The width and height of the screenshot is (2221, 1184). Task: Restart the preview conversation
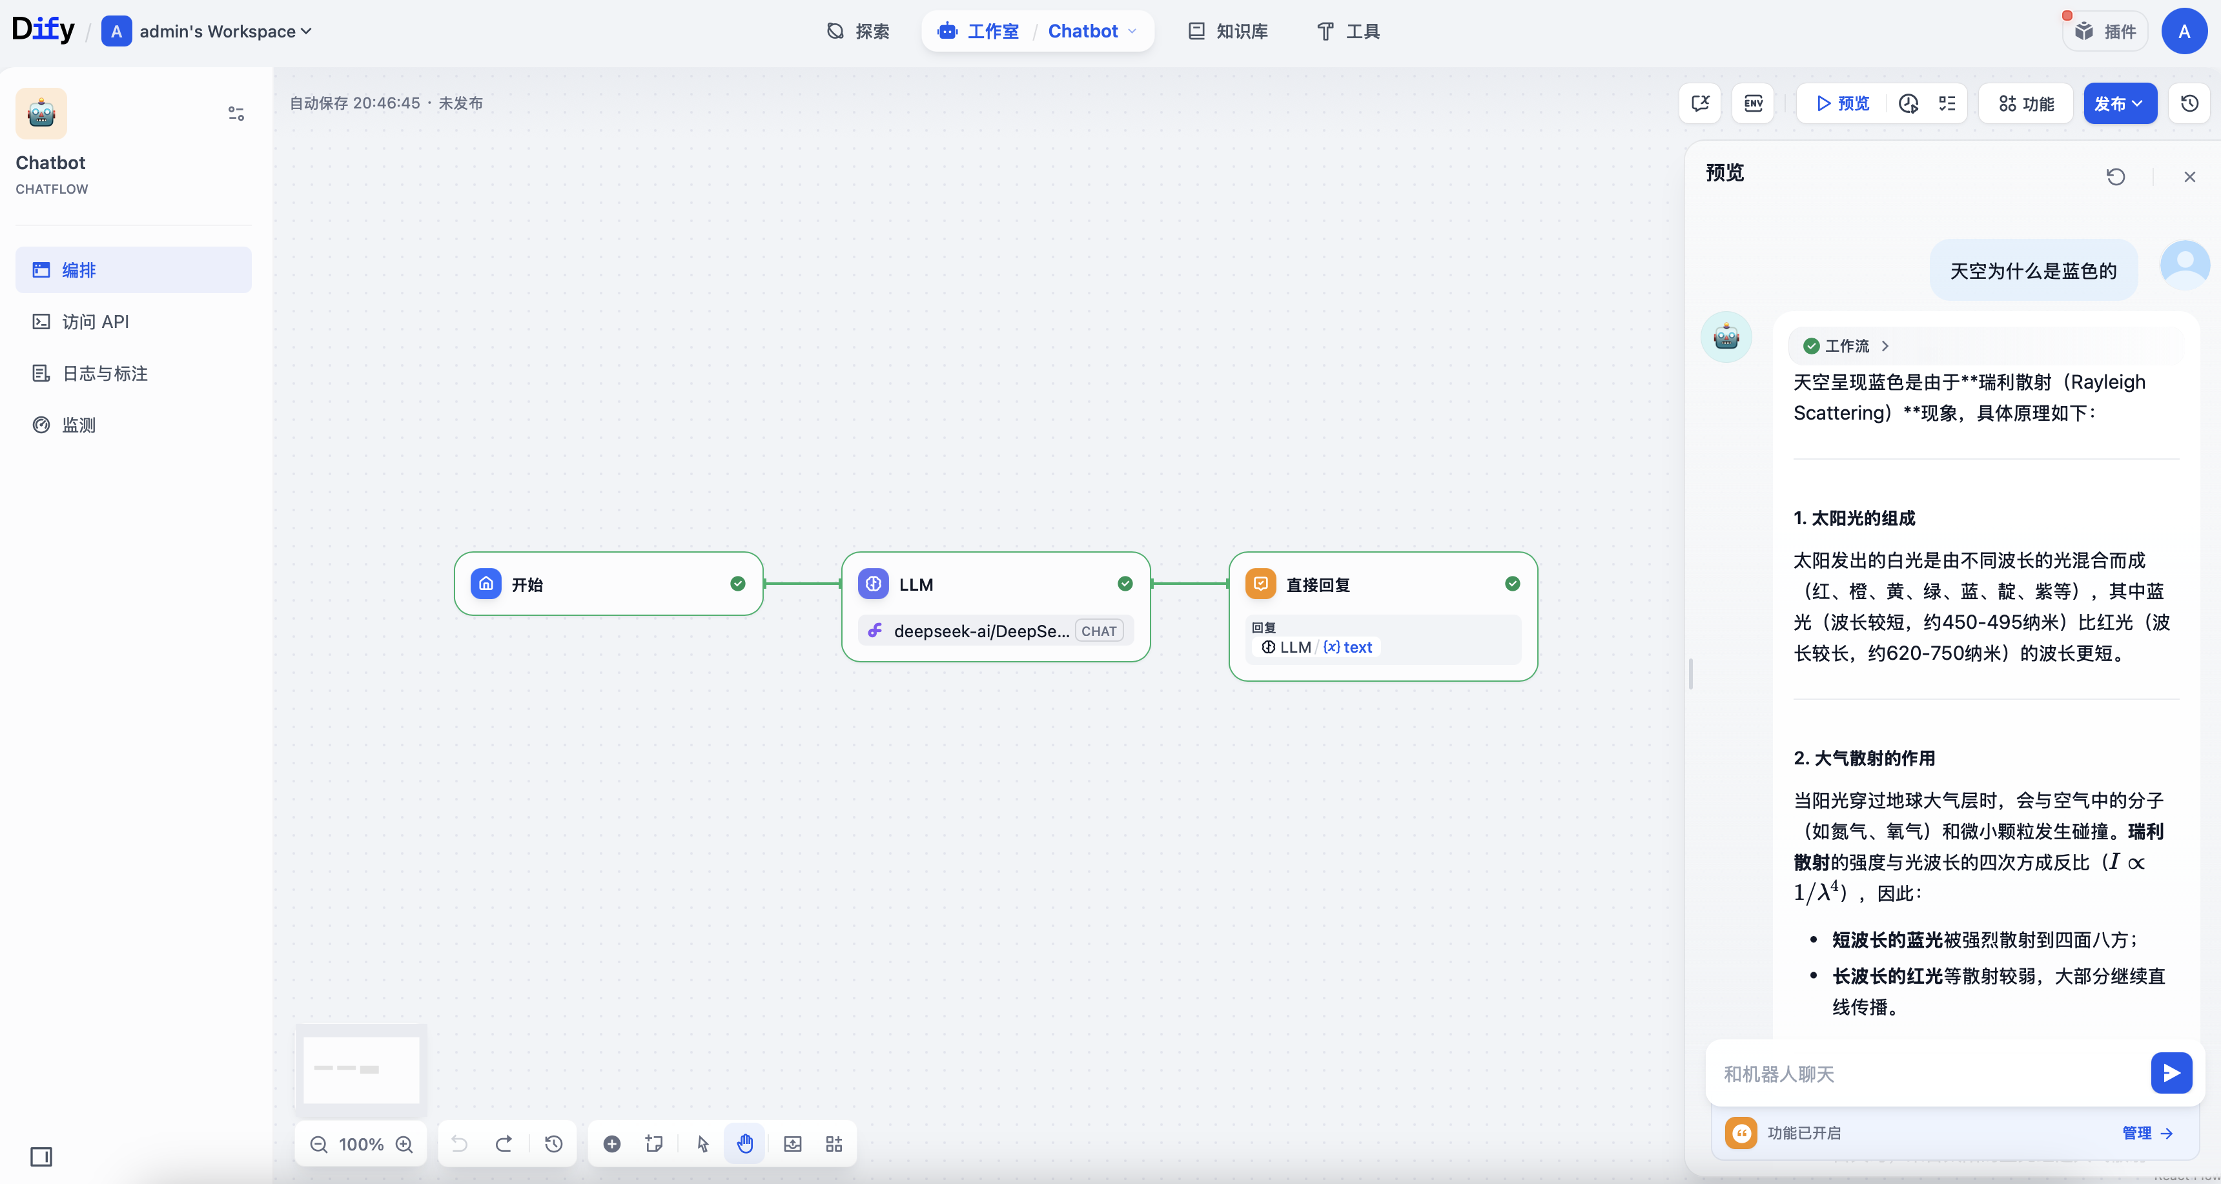tap(2115, 177)
